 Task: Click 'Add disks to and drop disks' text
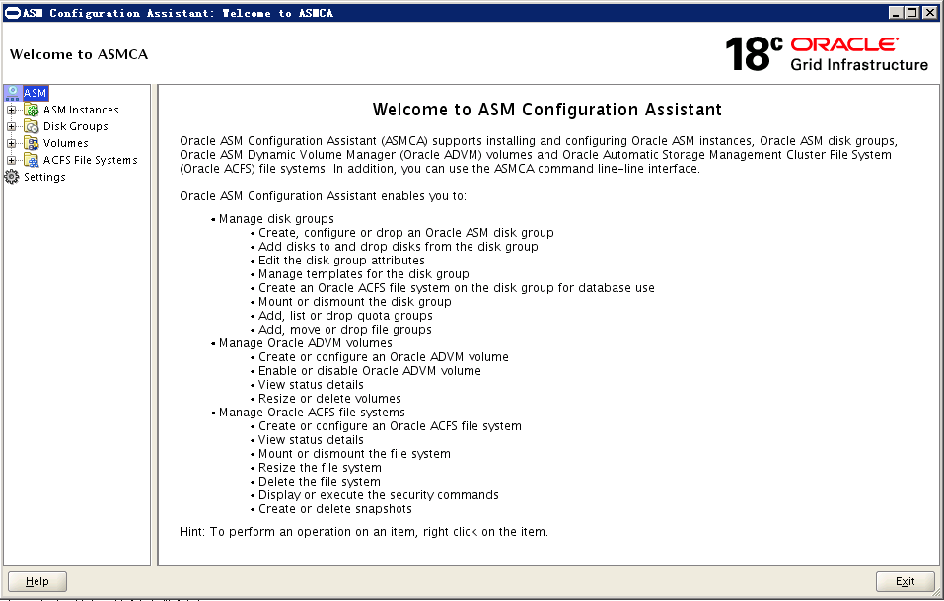[x=398, y=247]
